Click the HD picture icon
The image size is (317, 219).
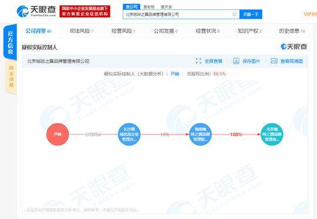tap(274, 61)
